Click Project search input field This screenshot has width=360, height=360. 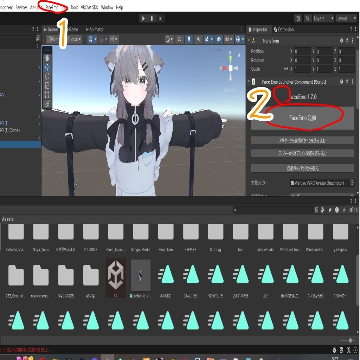[x=274, y=210]
